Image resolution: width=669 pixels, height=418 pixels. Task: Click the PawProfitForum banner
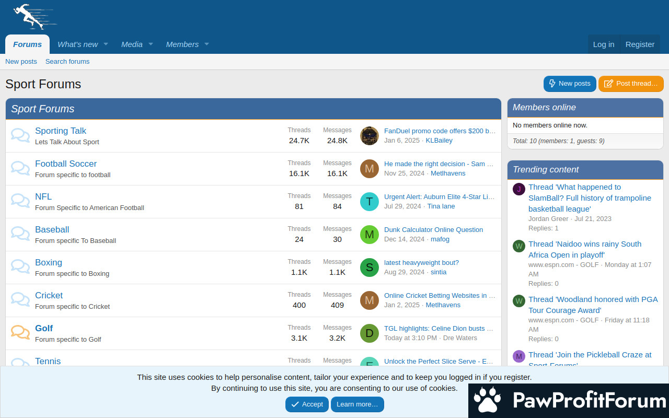pyautogui.click(x=569, y=401)
